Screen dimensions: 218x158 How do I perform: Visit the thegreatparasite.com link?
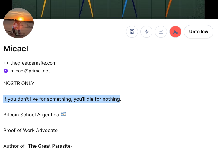pos(34,63)
